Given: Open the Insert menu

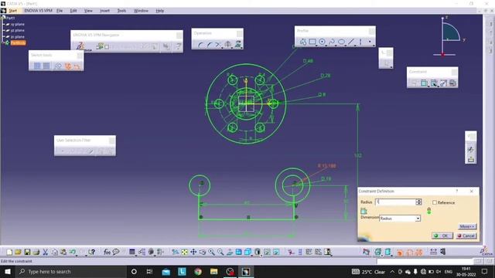Looking at the screenshot, I should point(105,11).
